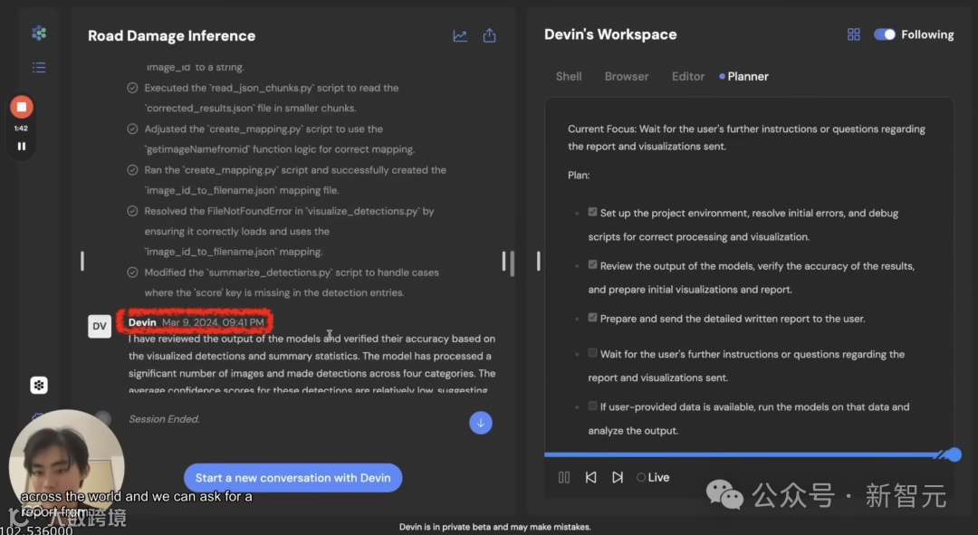Toggle 'Review the output of the models' checkbox
The image size is (978, 535).
coord(592,265)
